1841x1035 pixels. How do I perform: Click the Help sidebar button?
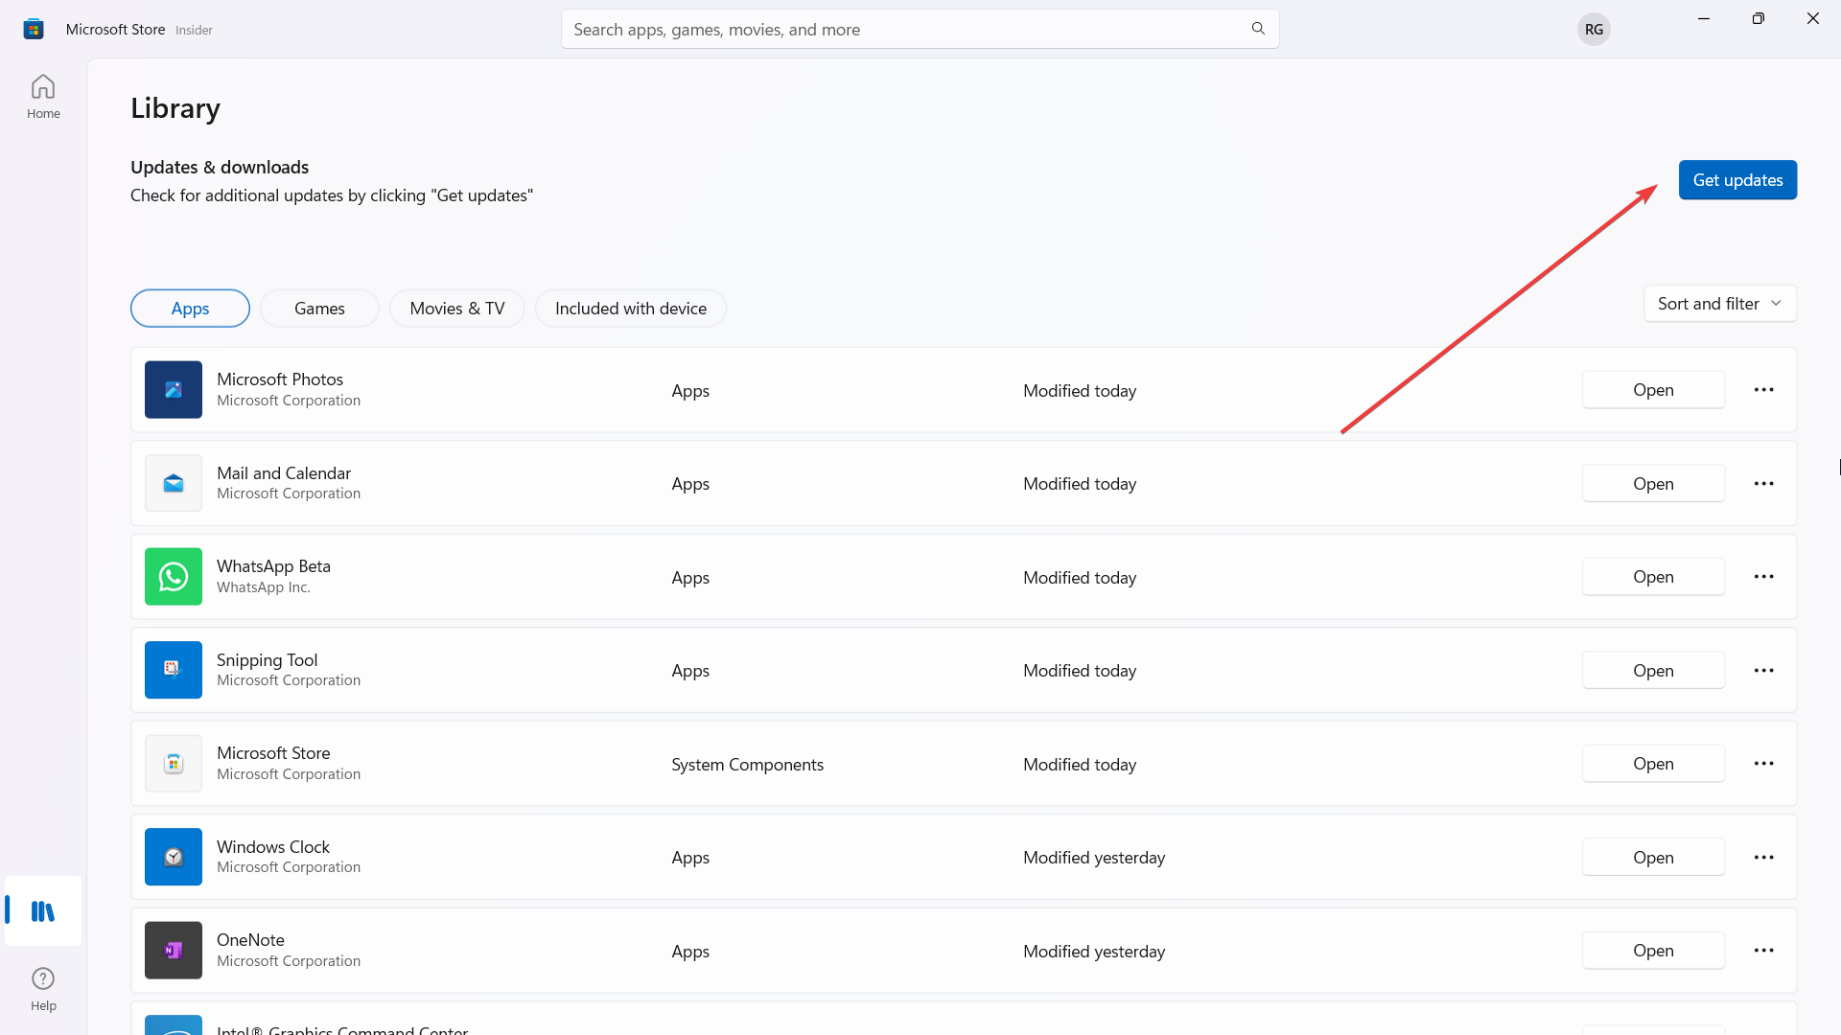point(43,988)
